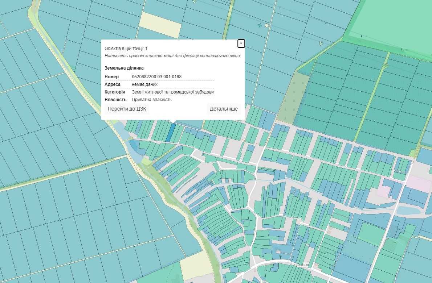
Task: Select cadastral number 0520682200:03:001:0168 text
Action: point(157,77)
